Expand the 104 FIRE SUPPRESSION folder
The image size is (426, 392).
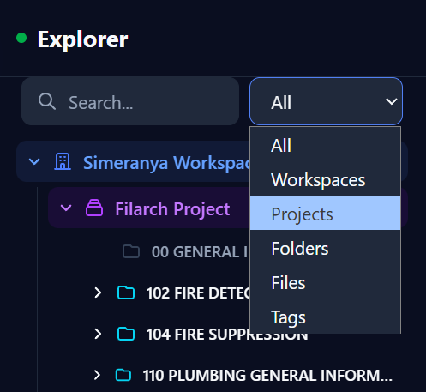[98, 334]
